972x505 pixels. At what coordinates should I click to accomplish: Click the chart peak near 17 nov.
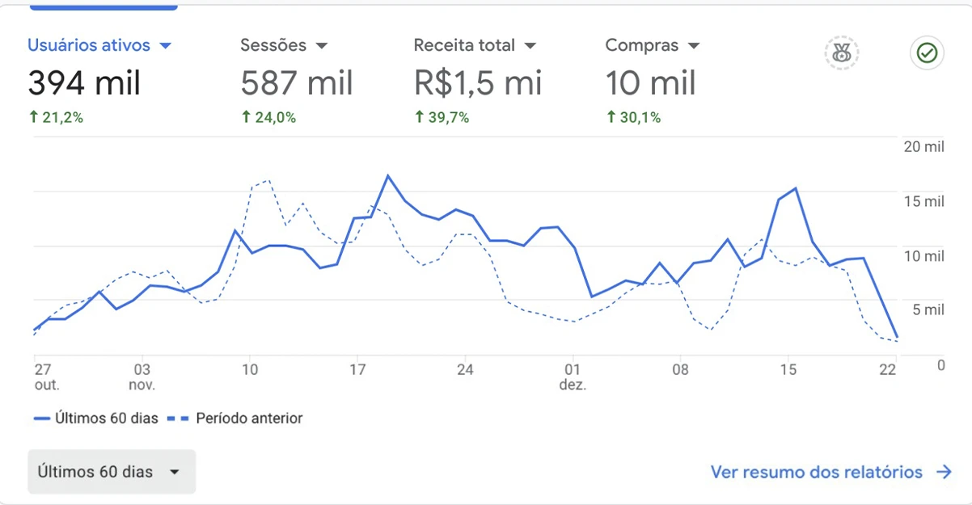388,175
